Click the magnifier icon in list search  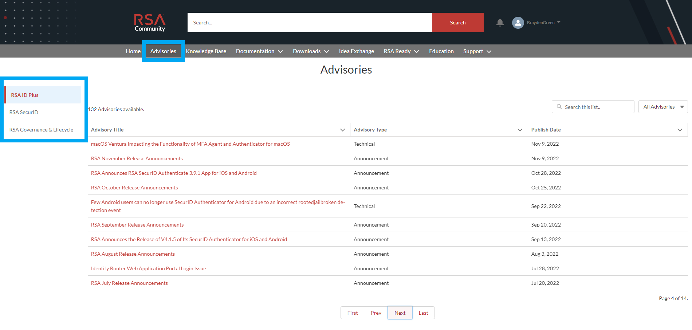559,107
